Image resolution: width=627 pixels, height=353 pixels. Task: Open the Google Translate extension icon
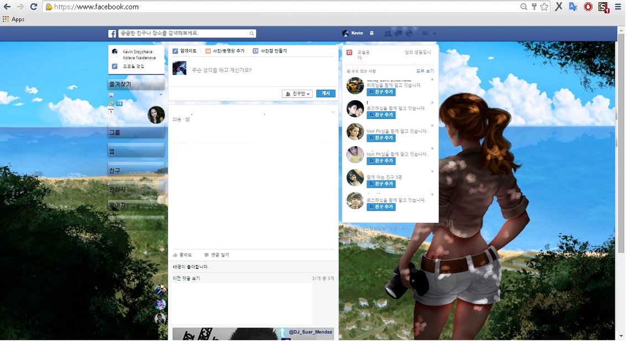tap(573, 7)
